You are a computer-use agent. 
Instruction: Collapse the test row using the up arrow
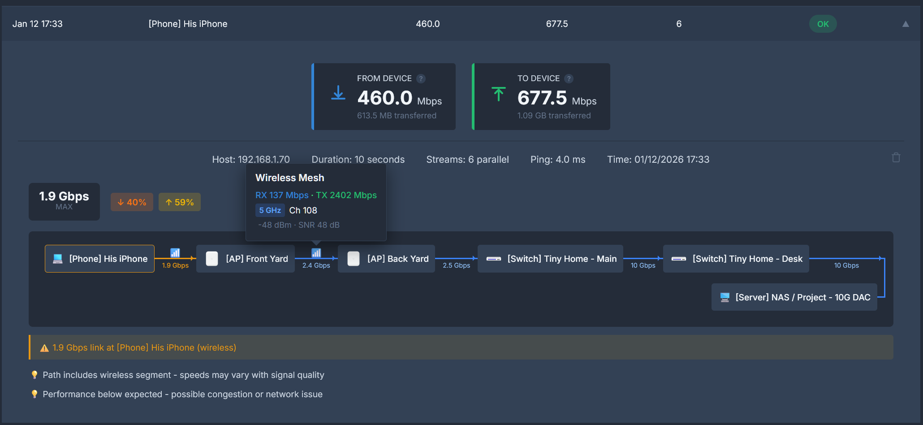906,24
